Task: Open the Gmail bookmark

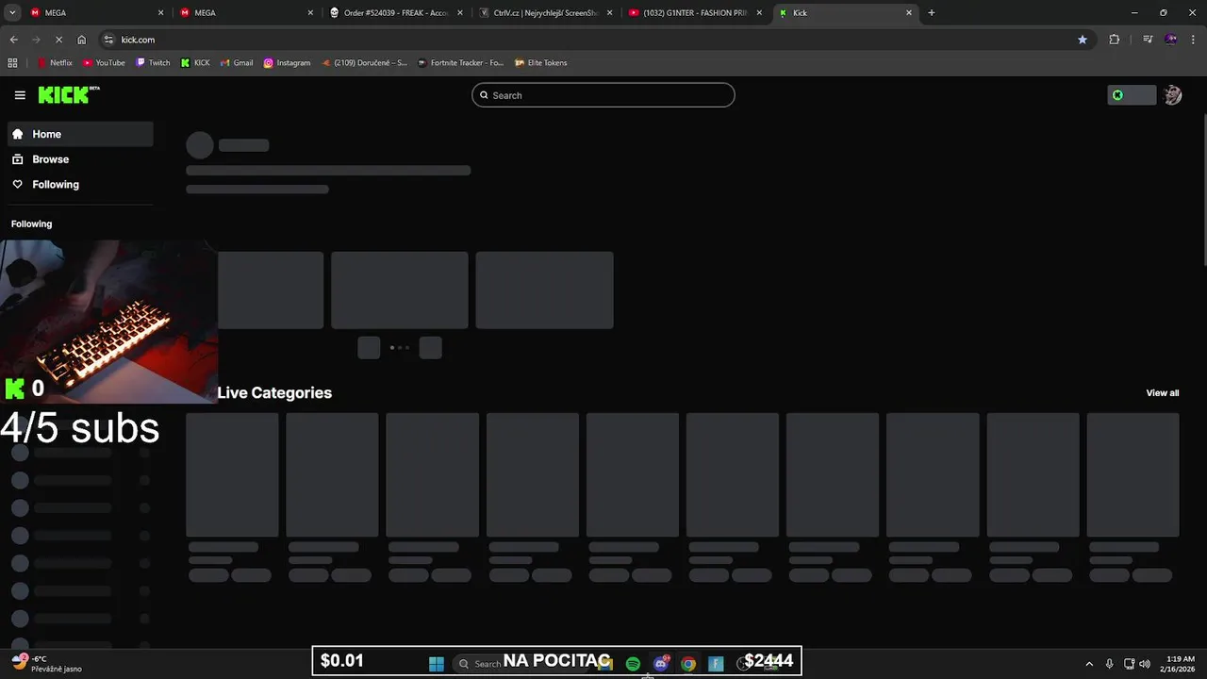Action: pyautogui.click(x=237, y=63)
